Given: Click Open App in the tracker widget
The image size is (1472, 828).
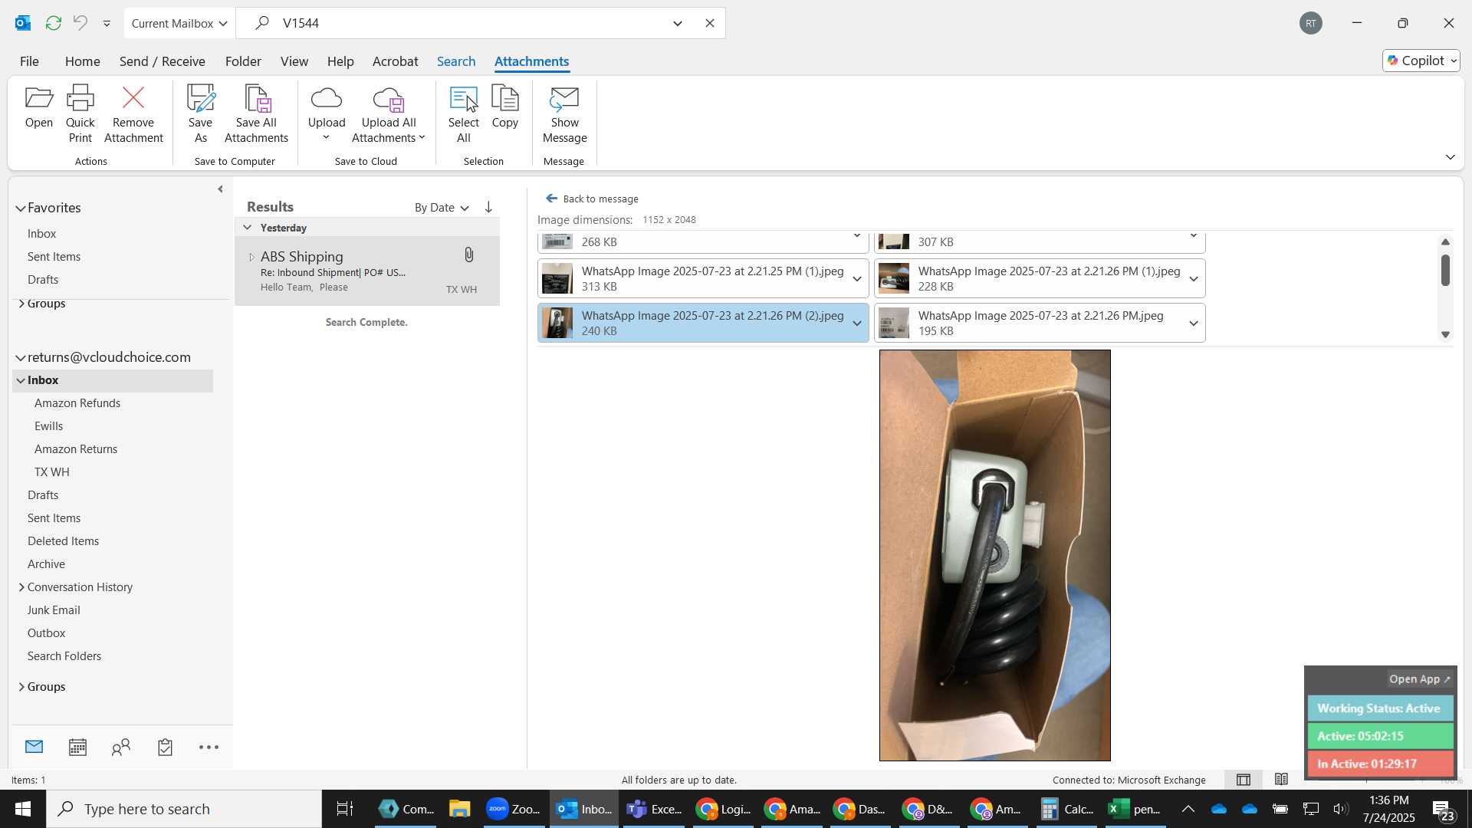Looking at the screenshot, I should point(1419,679).
